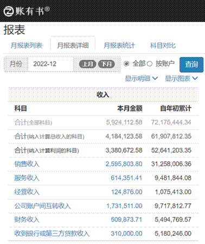Viewport: 205px width, 244px height.
Task: Open the 销售收入 subject link
Action: click(27, 164)
